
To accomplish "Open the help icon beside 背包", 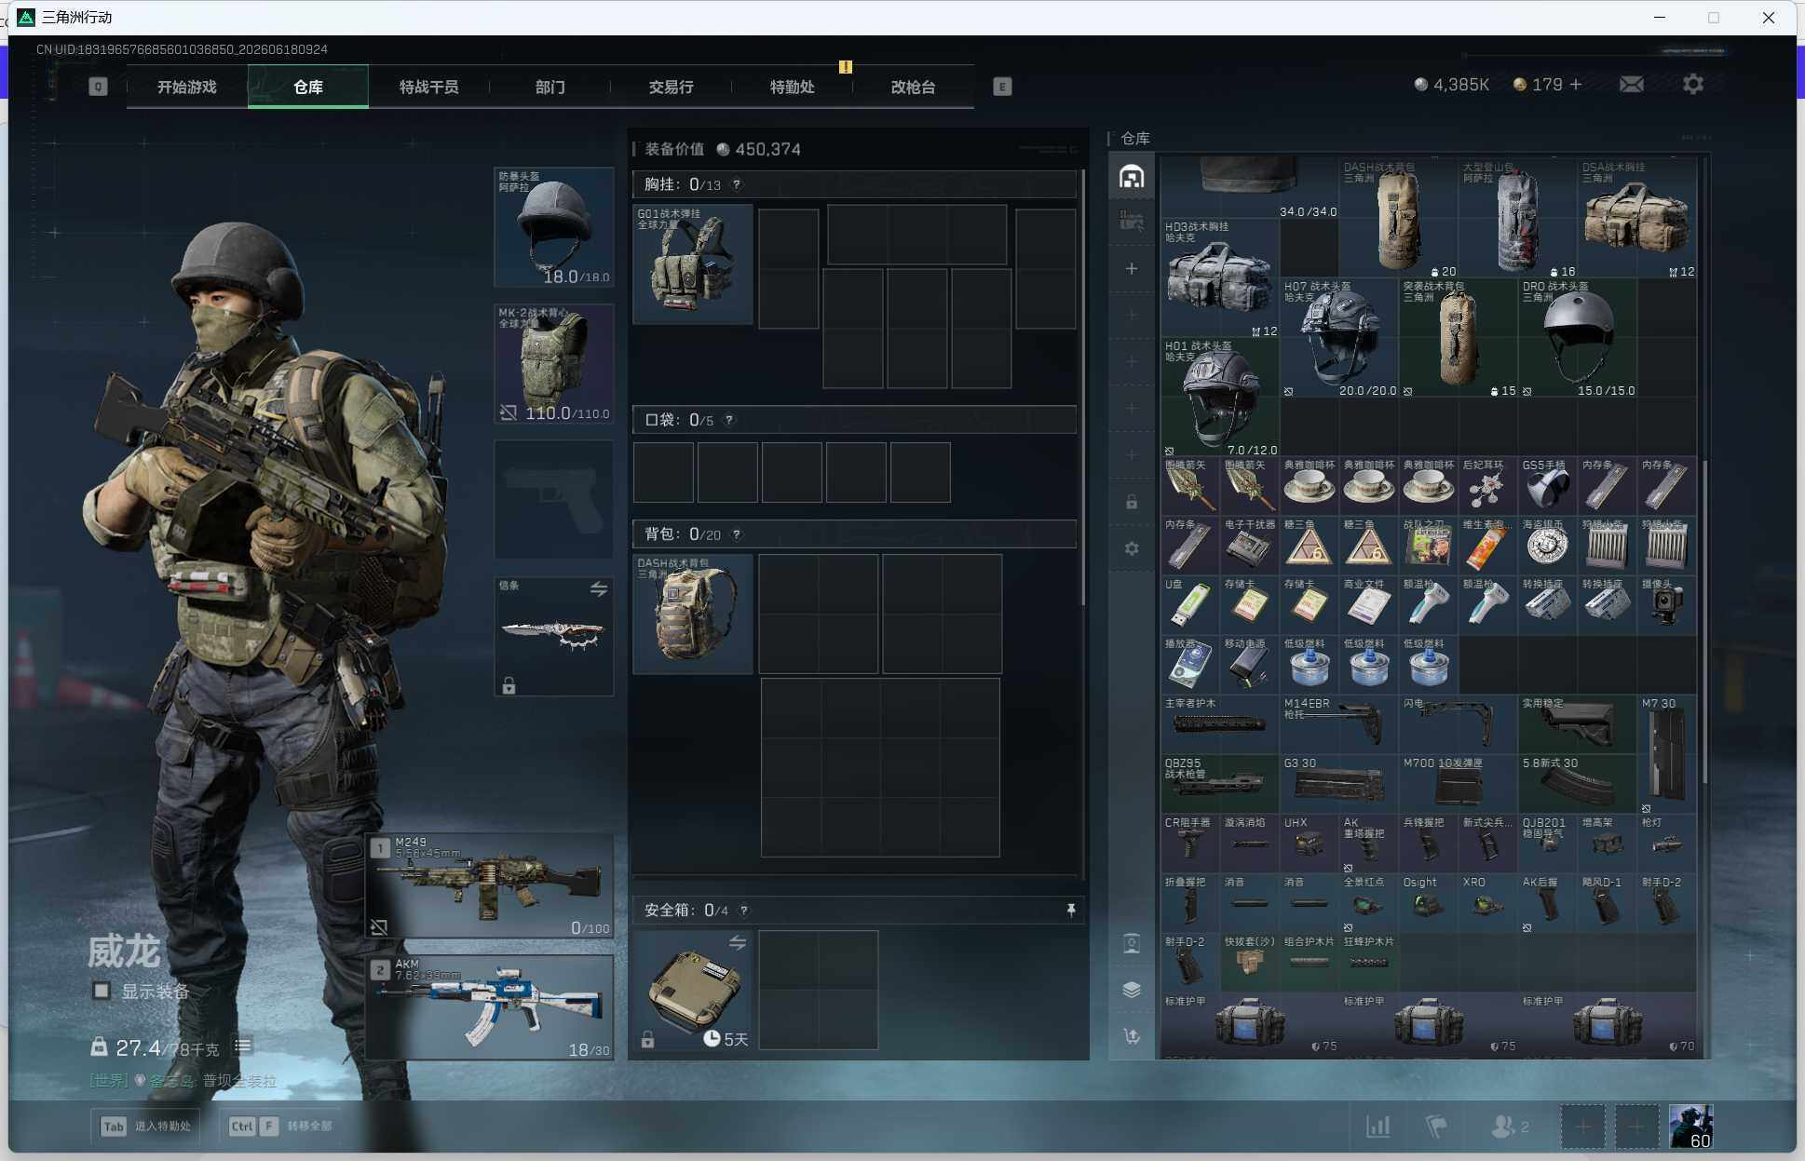I will click(737, 534).
